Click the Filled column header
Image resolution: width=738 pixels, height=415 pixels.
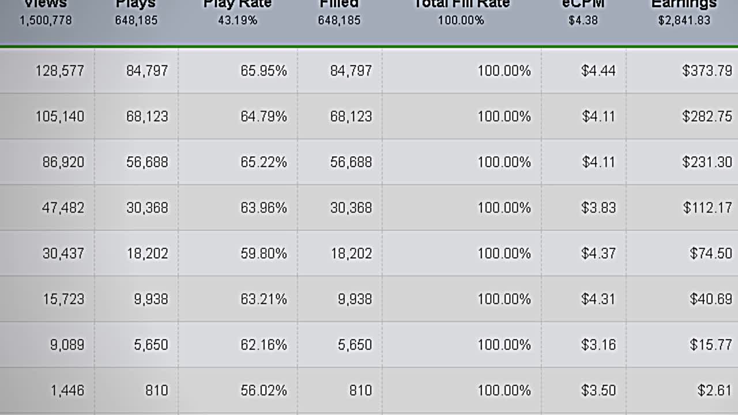pos(339,4)
